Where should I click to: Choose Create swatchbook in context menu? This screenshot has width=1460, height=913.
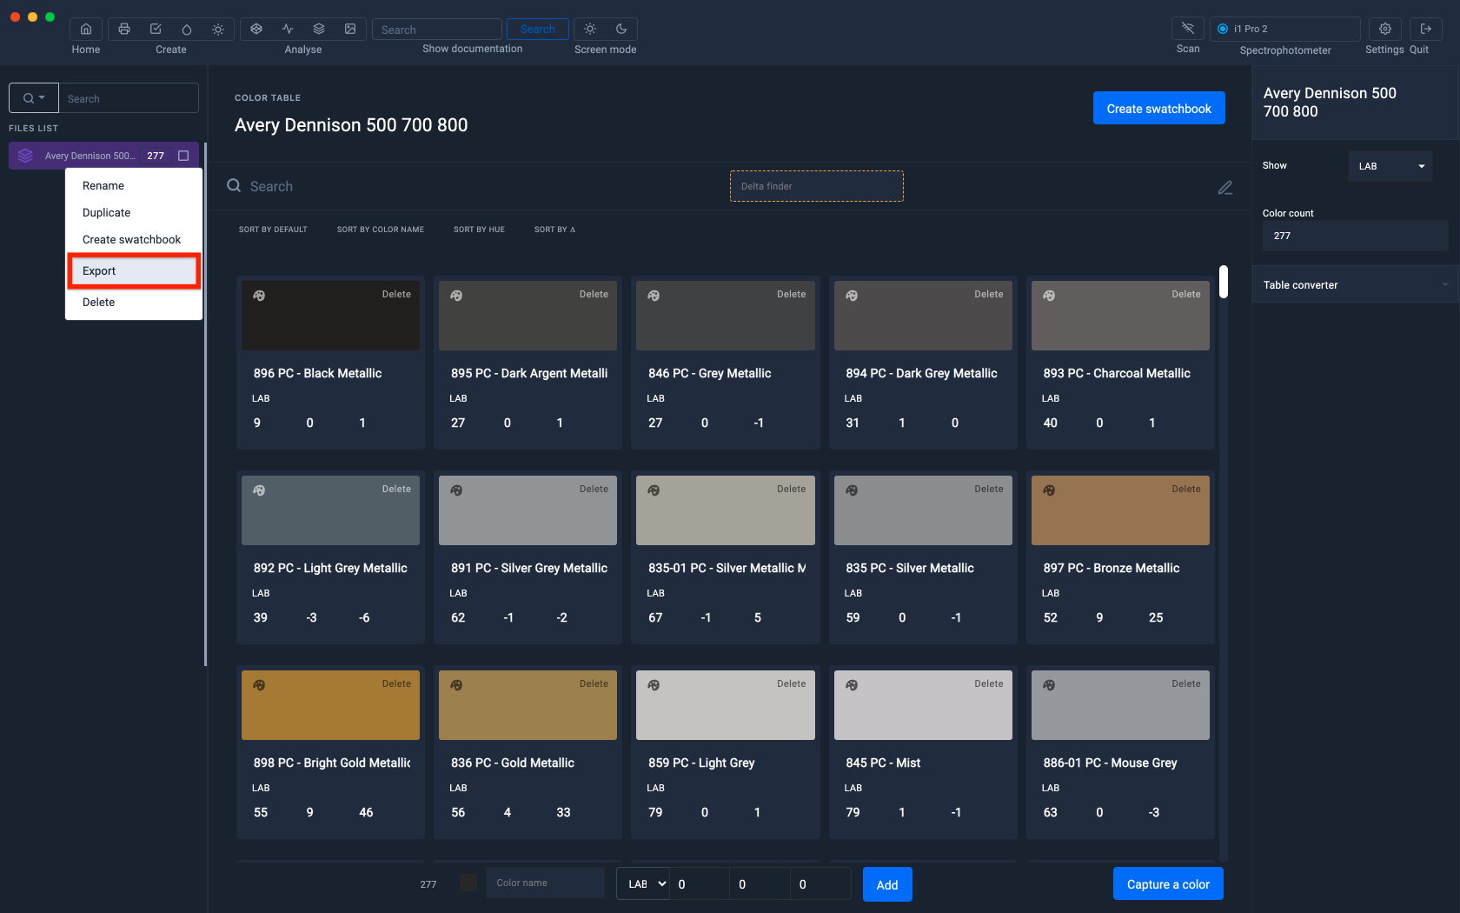pos(131,239)
